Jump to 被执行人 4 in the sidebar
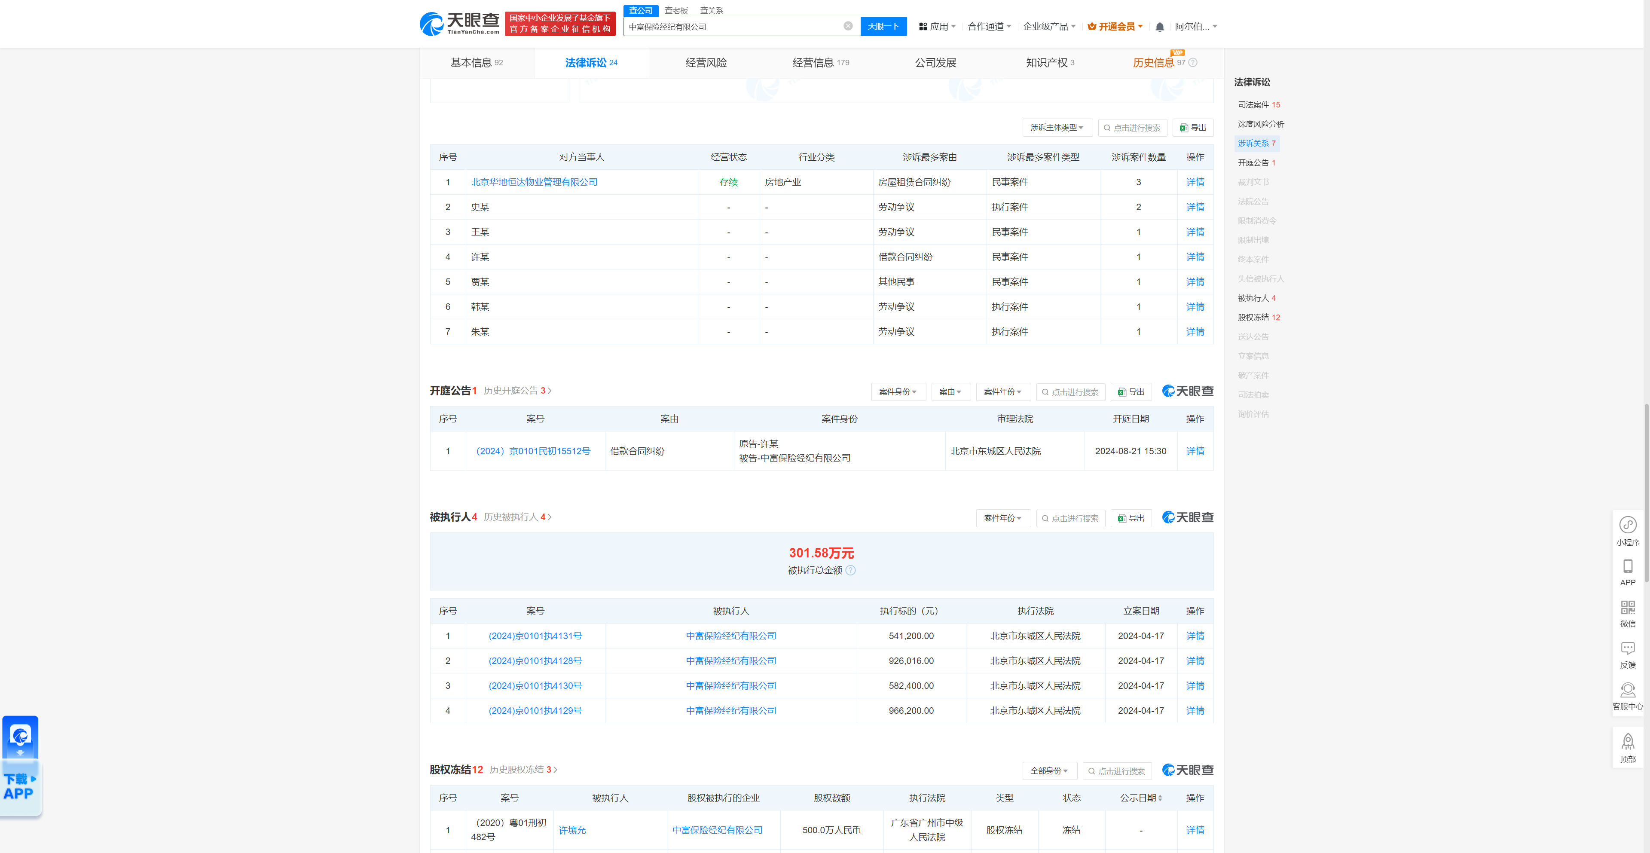 point(1256,298)
